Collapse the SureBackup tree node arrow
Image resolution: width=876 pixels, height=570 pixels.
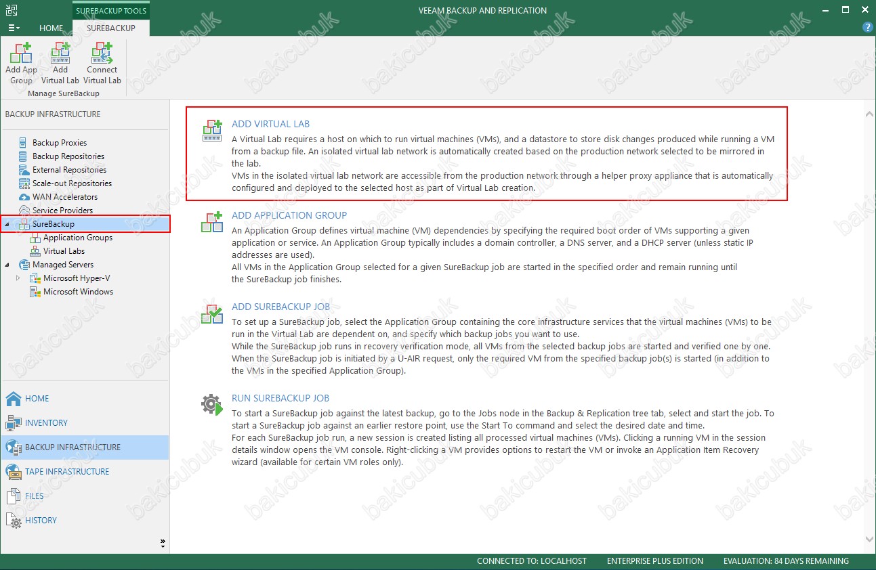pos(7,224)
